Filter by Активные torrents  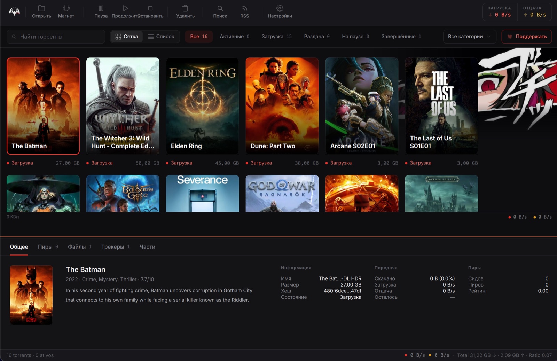click(x=235, y=37)
